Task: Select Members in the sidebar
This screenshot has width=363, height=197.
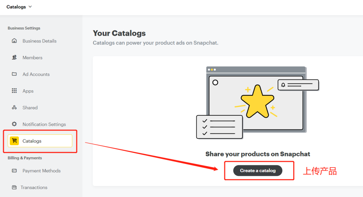Action: click(32, 58)
